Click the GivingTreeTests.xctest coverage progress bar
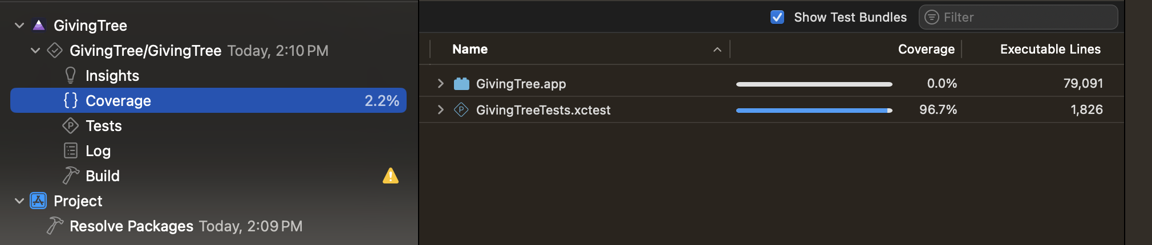The image size is (1152, 245). (x=814, y=111)
